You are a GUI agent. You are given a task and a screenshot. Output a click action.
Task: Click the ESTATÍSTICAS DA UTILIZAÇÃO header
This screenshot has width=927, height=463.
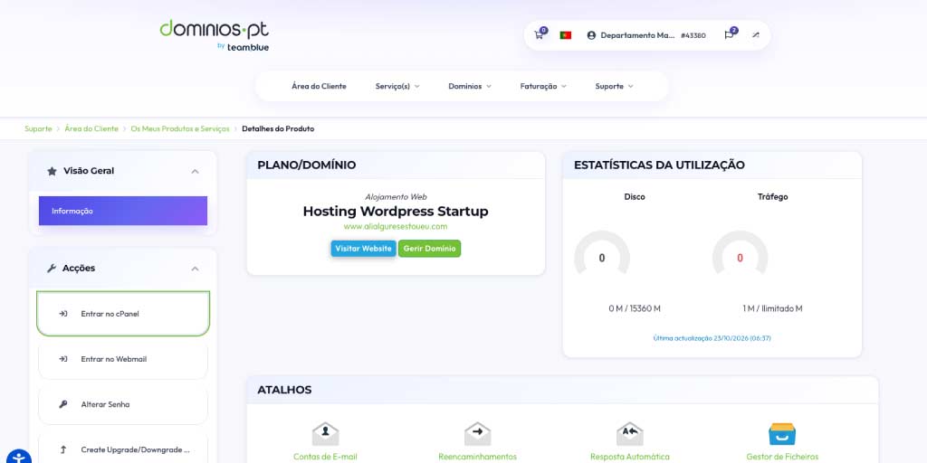click(x=712, y=165)
